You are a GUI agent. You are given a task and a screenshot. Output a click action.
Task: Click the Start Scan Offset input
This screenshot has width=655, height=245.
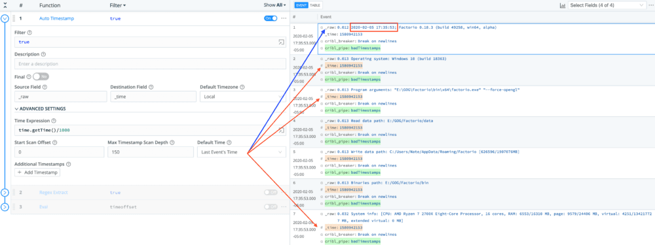coord(59,152)
